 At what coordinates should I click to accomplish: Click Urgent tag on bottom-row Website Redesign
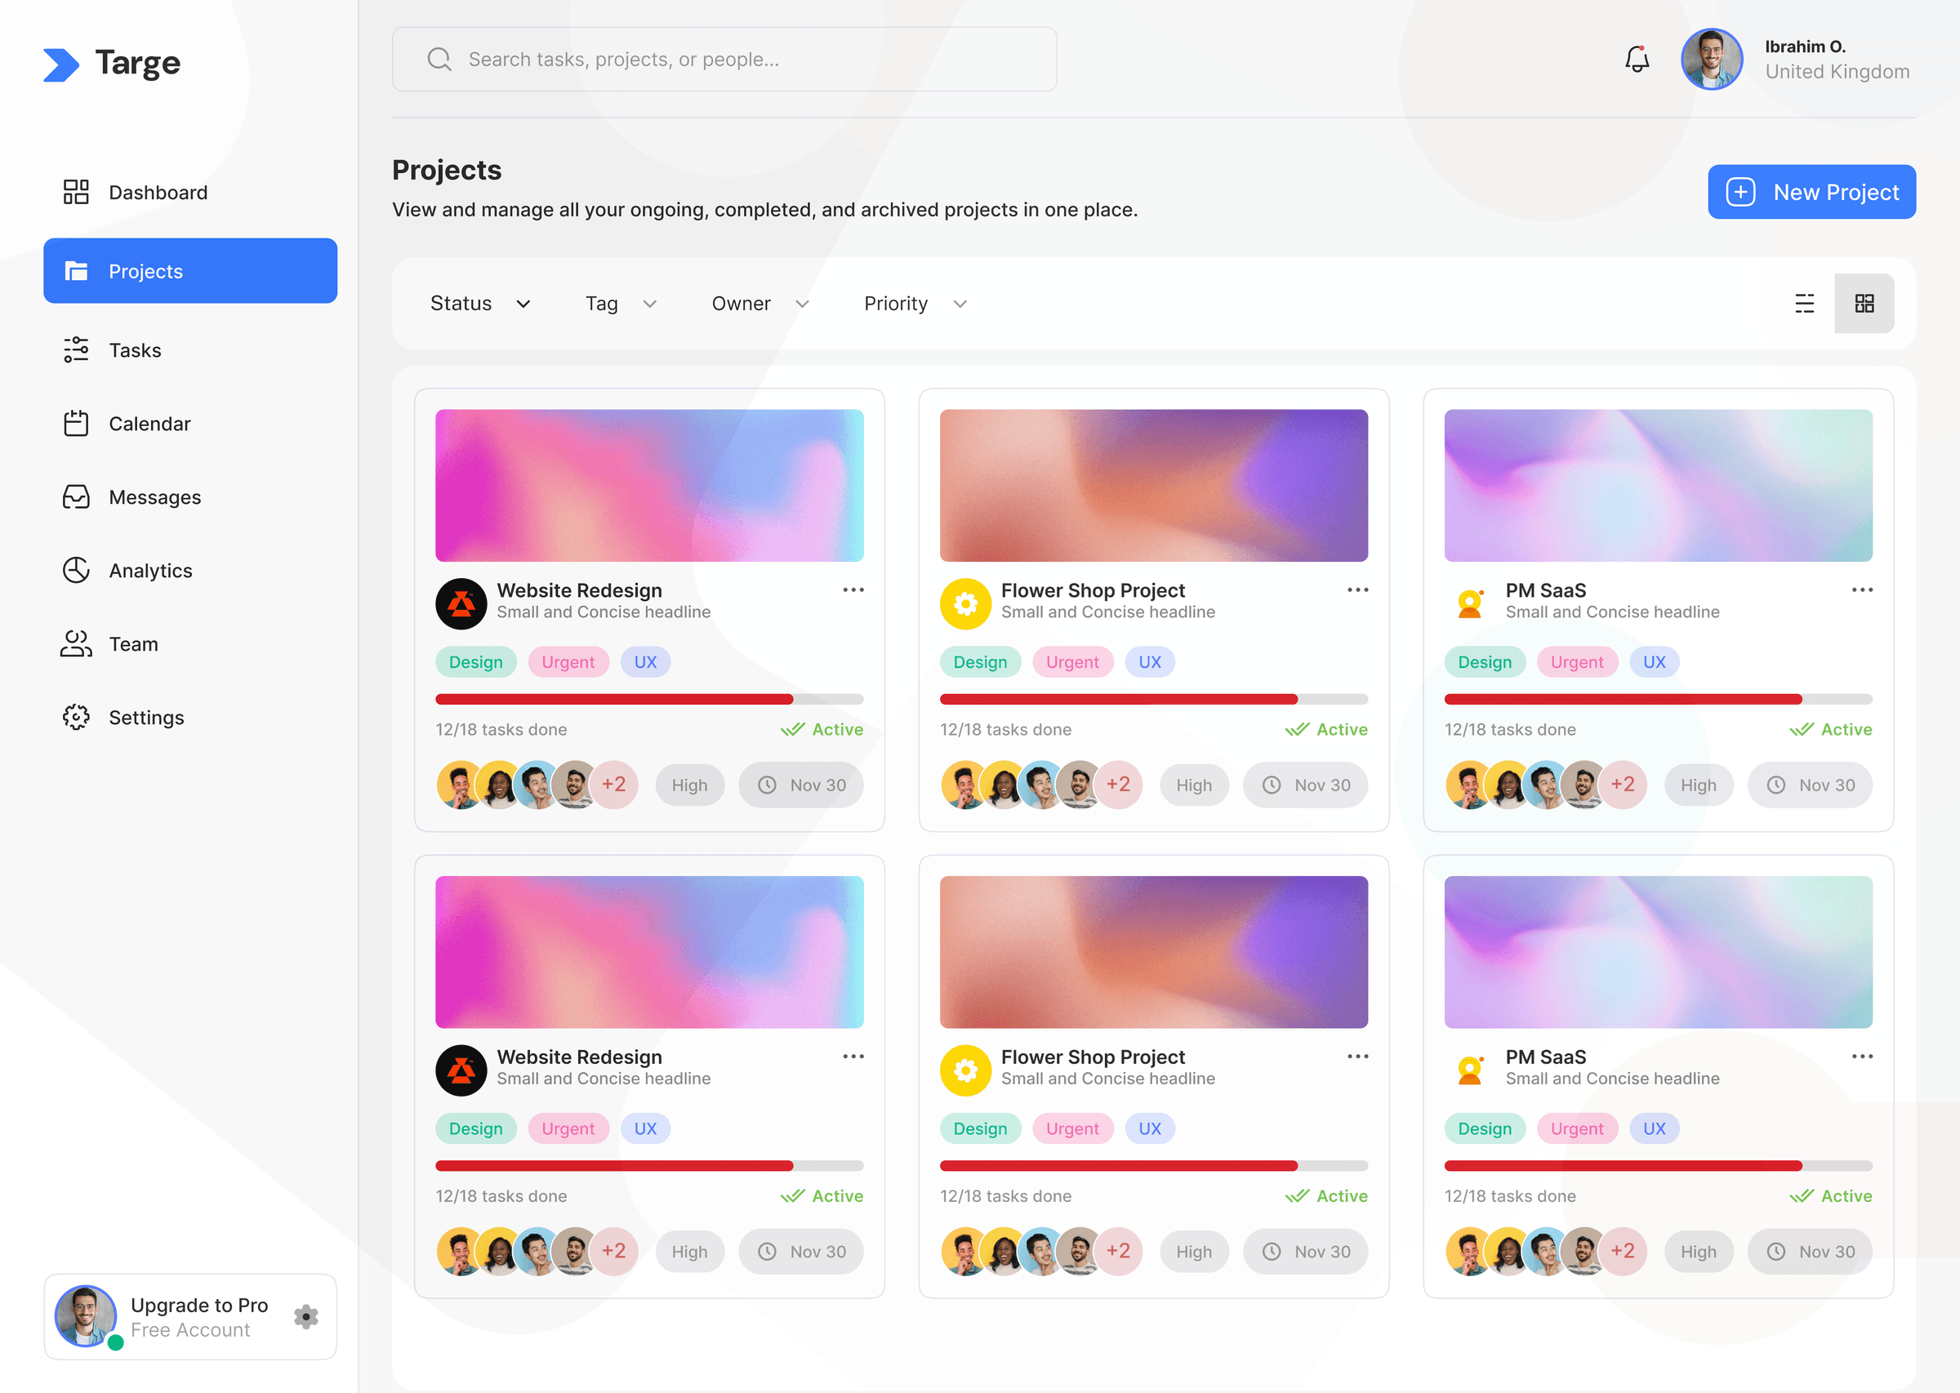point(568,1128)
